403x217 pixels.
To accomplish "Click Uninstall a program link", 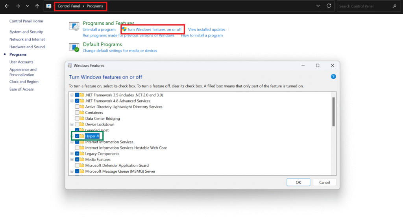I will 99,29.
